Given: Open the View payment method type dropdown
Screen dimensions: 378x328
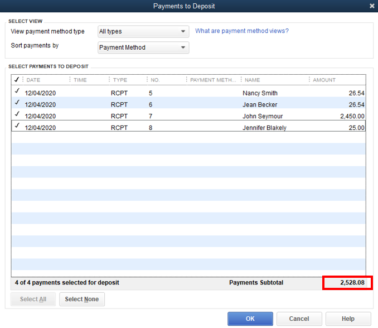Looking at the screenshot, I should click(x=143, y=31).
